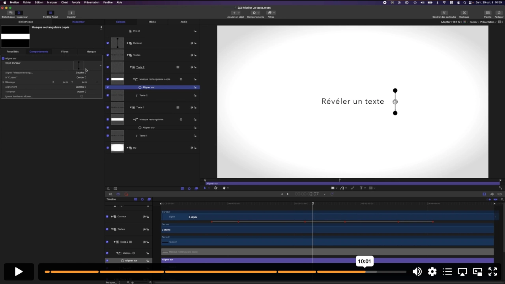Image resolution: width=505 pixels, height=284 pixels.
Task: Click the Inspecteur toolbar icon
Action: [x=19, y=13]
